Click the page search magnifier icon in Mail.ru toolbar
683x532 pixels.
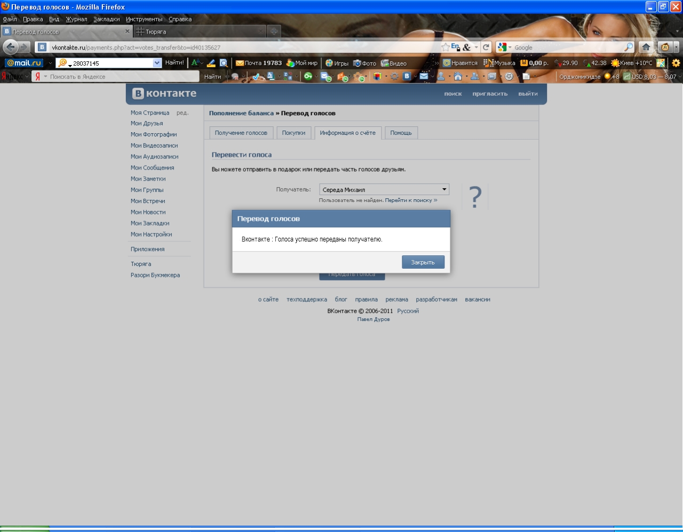pos(224,63)
